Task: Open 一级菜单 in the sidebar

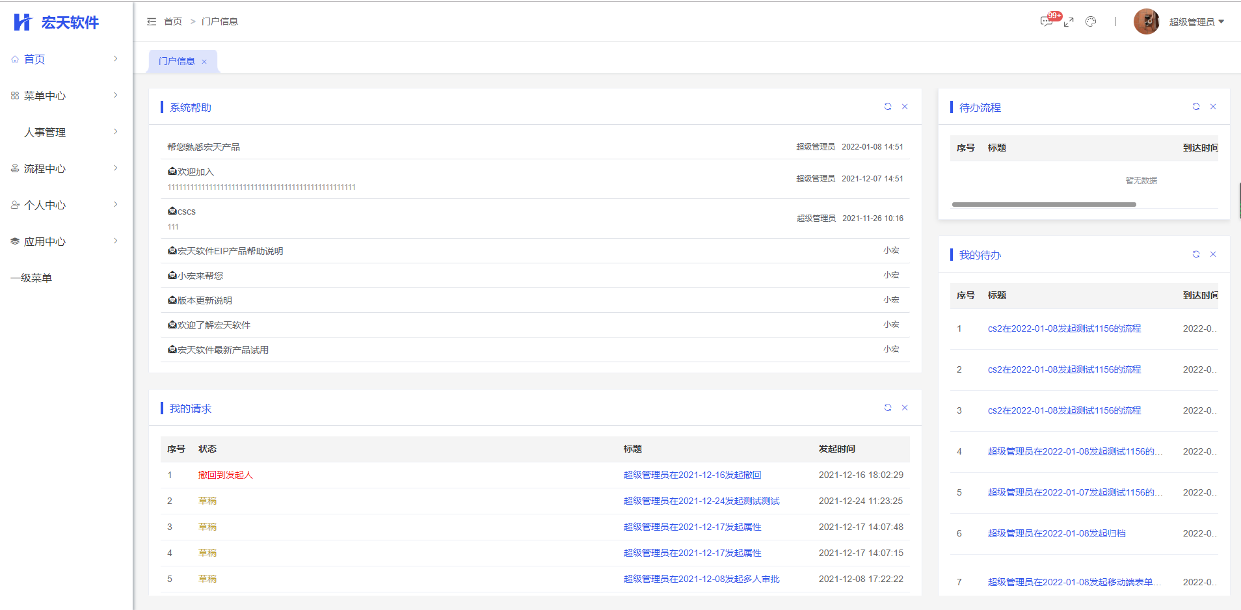Action: coord(31,278)
